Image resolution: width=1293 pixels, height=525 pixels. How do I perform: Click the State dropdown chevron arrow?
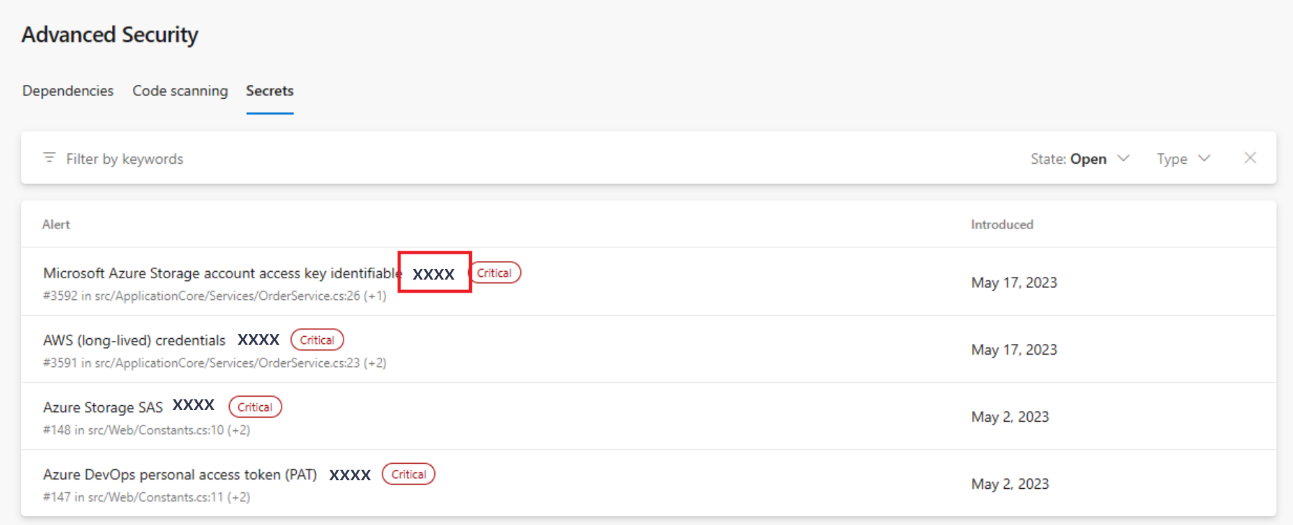click(1124, 158)
